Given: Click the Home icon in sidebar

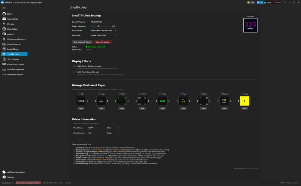Looking at the screenshot, I should tap(4, 14).
